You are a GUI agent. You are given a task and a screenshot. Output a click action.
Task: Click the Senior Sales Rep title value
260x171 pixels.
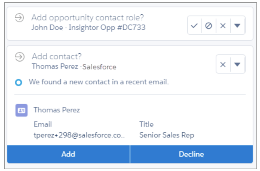(166, 135)
